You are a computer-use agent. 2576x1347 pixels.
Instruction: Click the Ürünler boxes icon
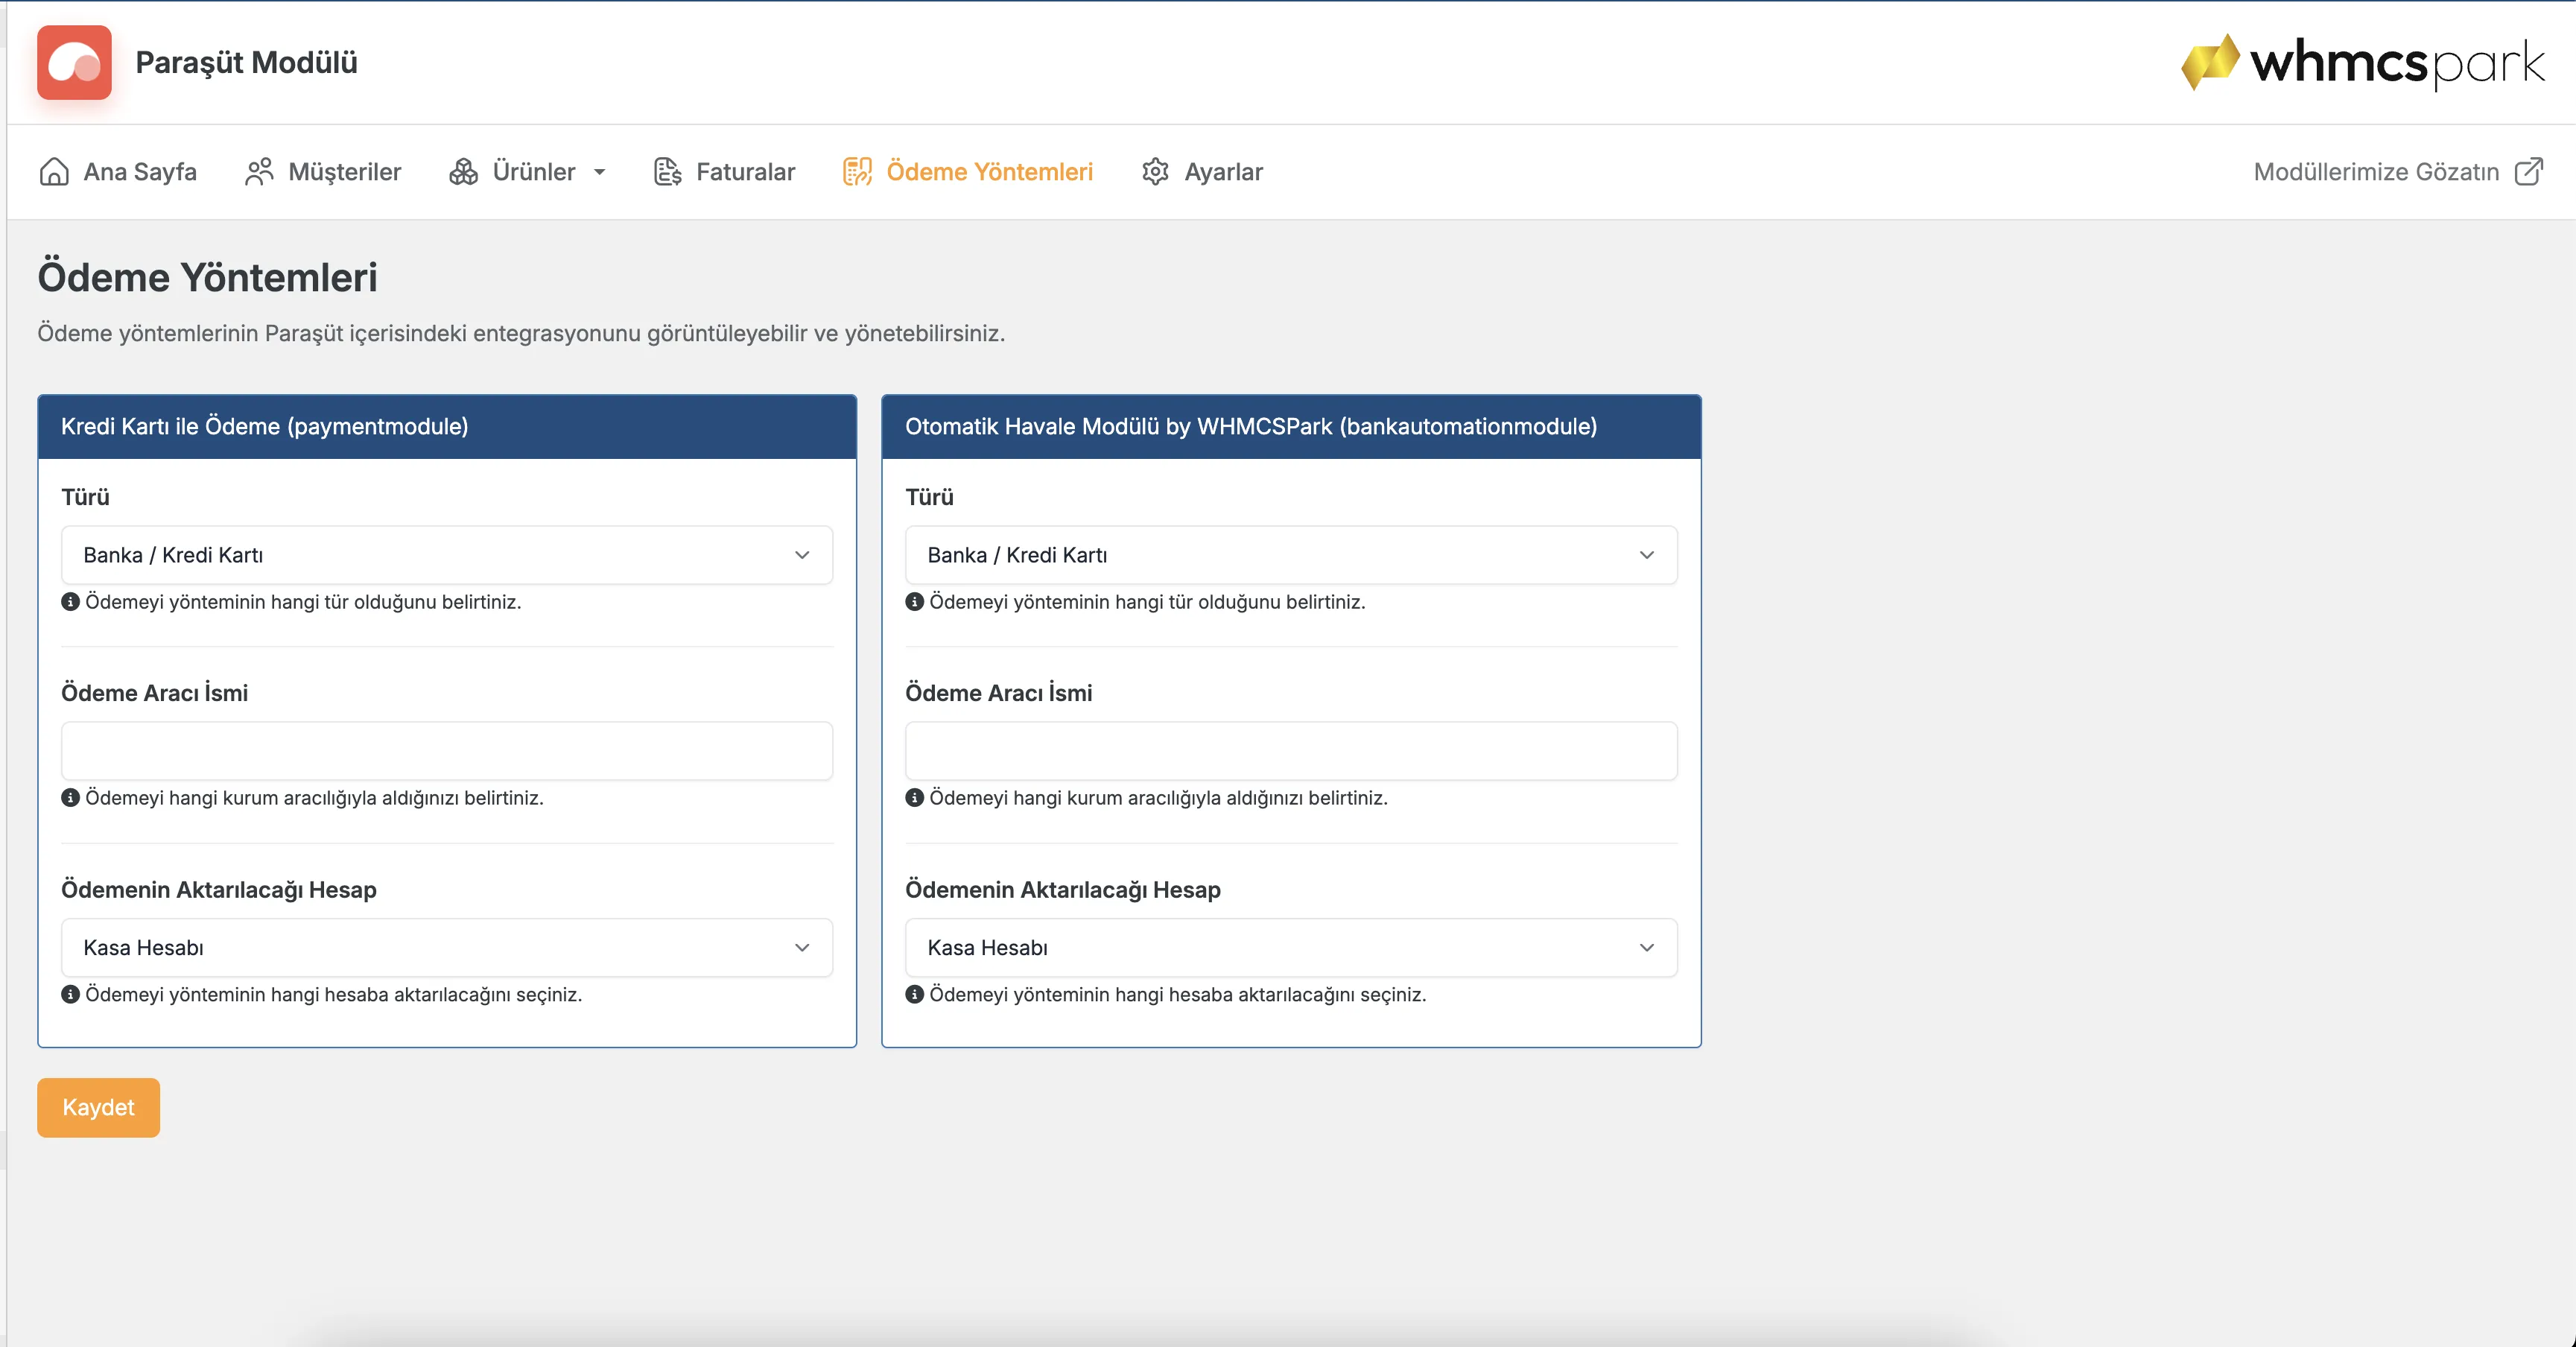pyautogui.click(x=463, y=172)
